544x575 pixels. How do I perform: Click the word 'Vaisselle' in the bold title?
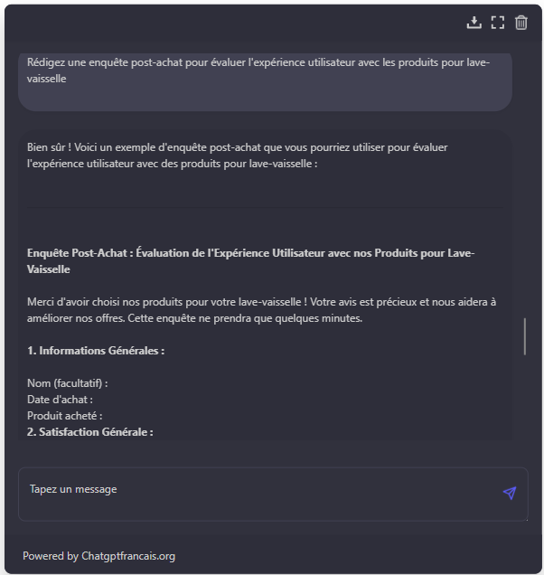[x=49, y=269]
